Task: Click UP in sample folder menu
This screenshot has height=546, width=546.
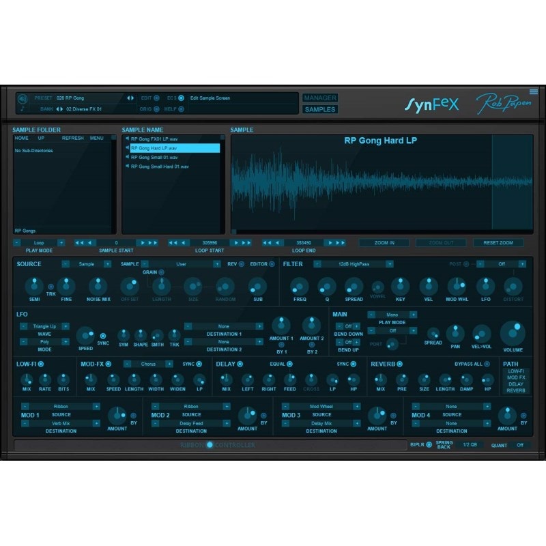Action: pyautogui.click(x=41, y=138)
